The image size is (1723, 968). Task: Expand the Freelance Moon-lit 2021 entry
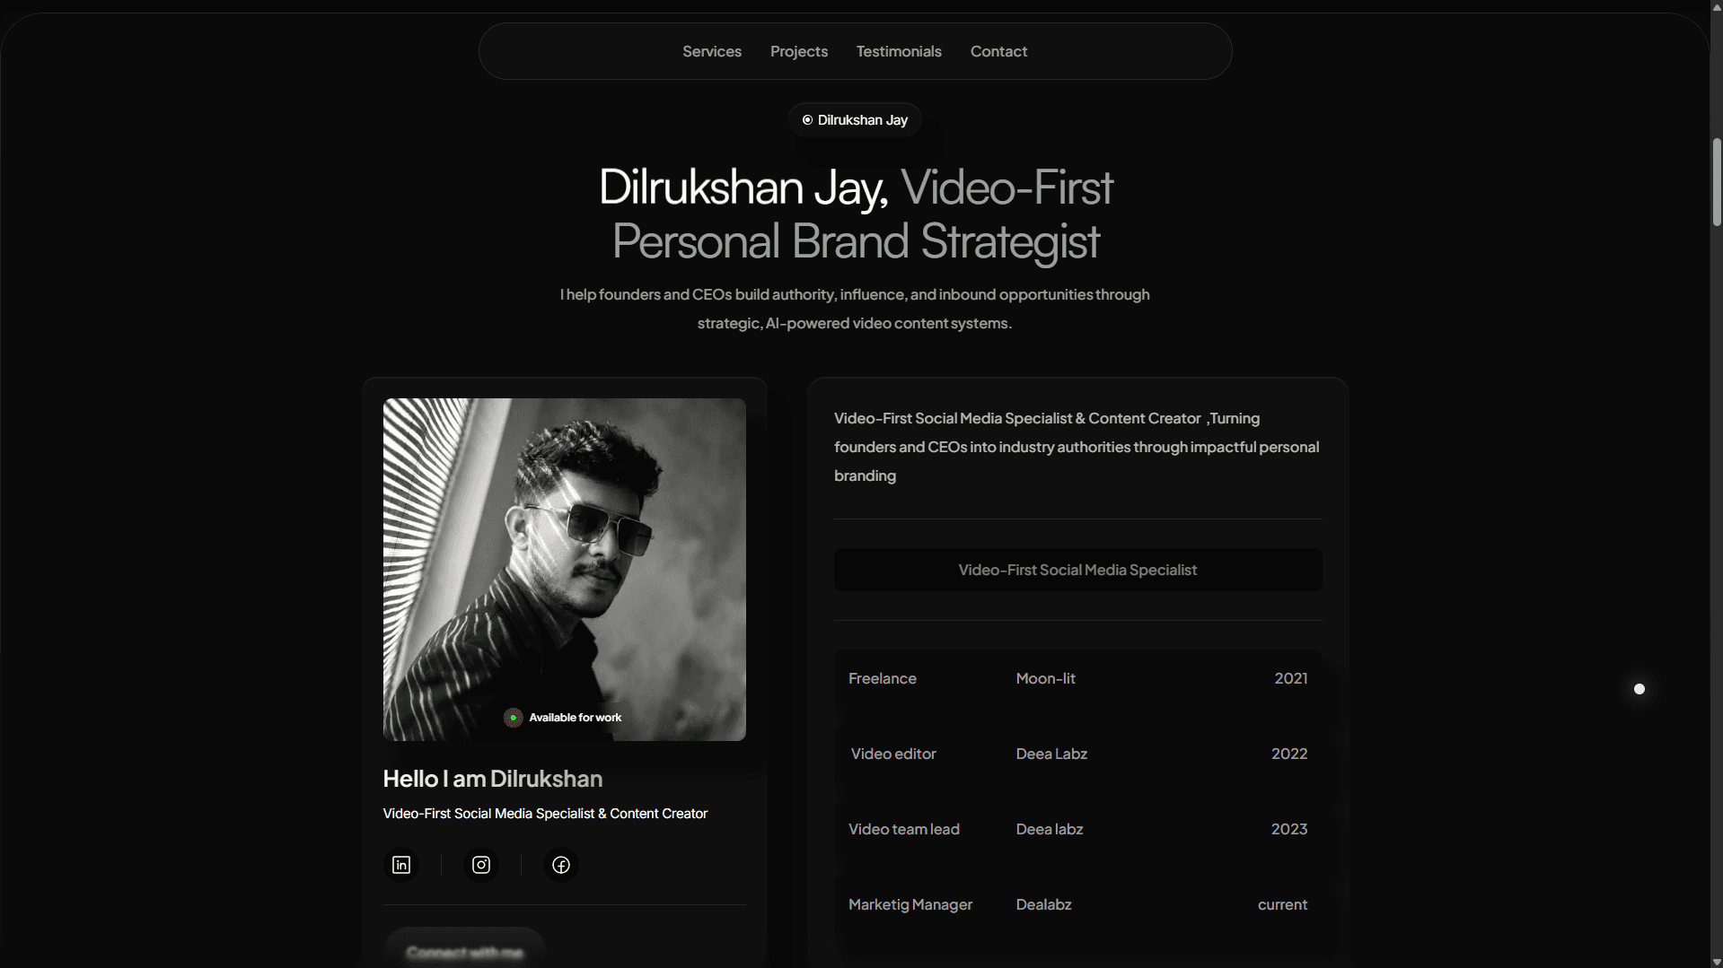tap(1077, 678)
